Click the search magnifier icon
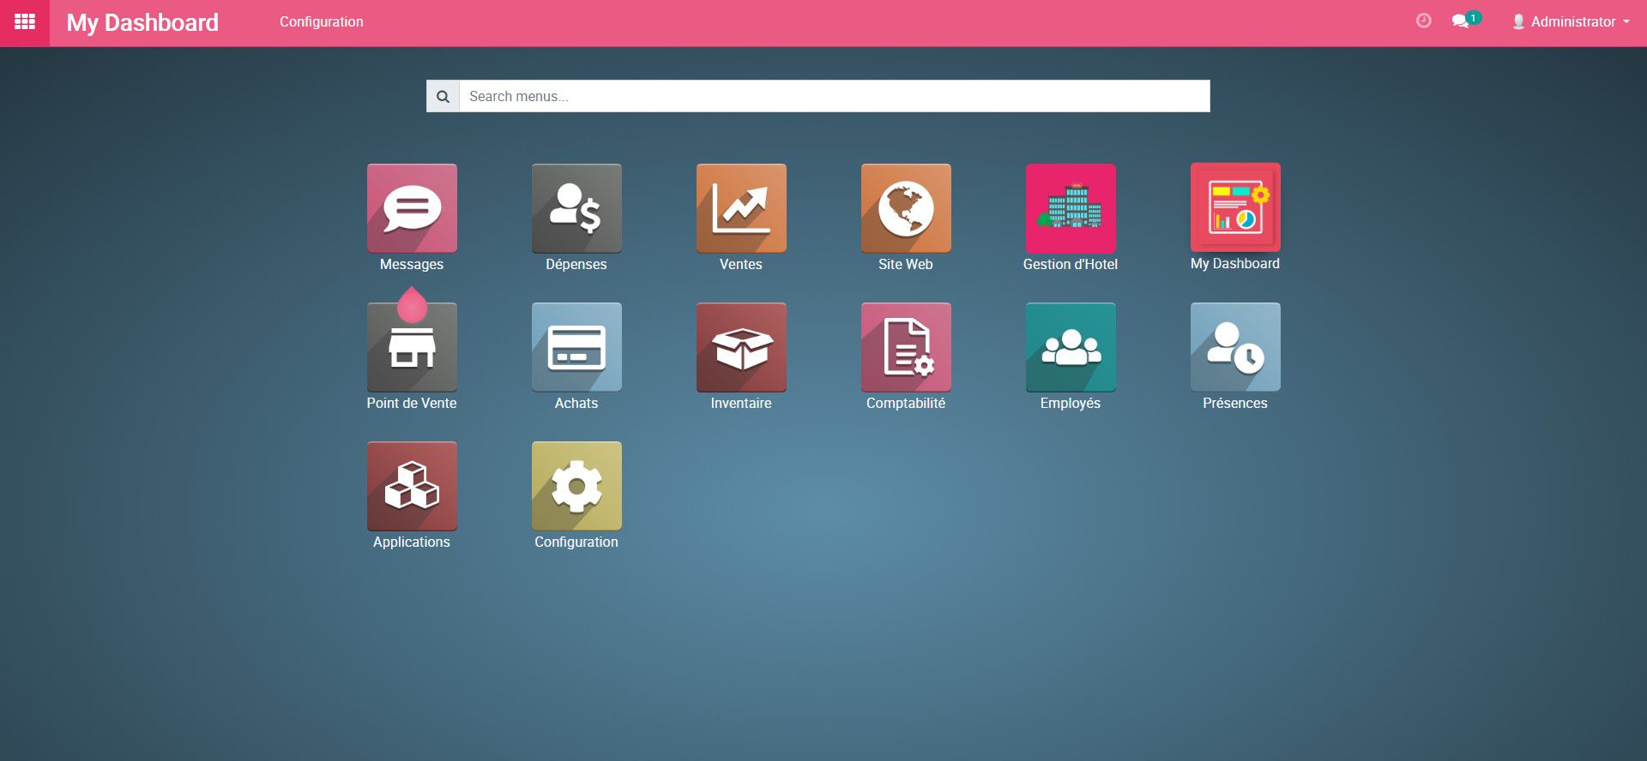 [x=443, y=96]
